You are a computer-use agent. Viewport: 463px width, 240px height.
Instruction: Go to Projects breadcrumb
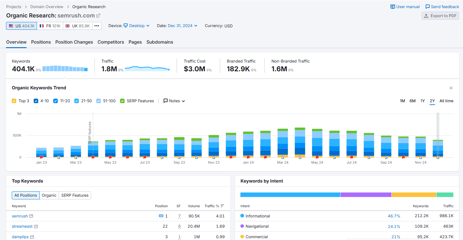(14, 7)
